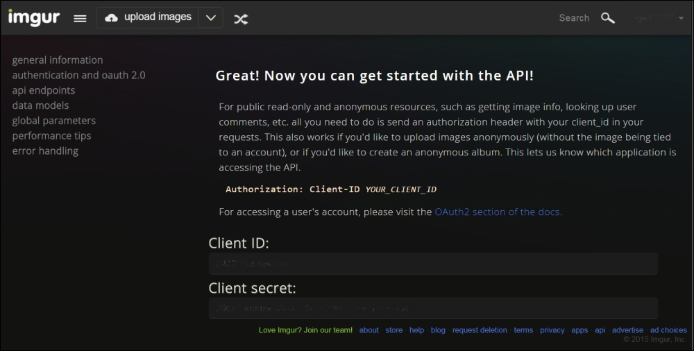This screenshot has height=351, width=694.
Task: Click the Authorization: Client-ID code snippet
Action: point(331,189)
